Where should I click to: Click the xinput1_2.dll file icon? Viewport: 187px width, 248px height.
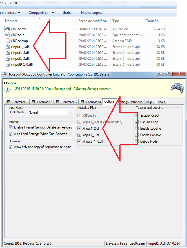pyautogui.click(x=8, y=52)
